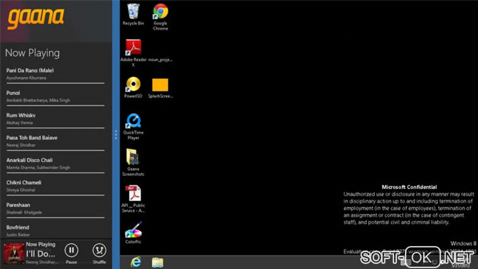The height and width of the screenshot is (269, 478).
Task: Launch QuickTime Player shortcut
Action: tap(133, 127)
